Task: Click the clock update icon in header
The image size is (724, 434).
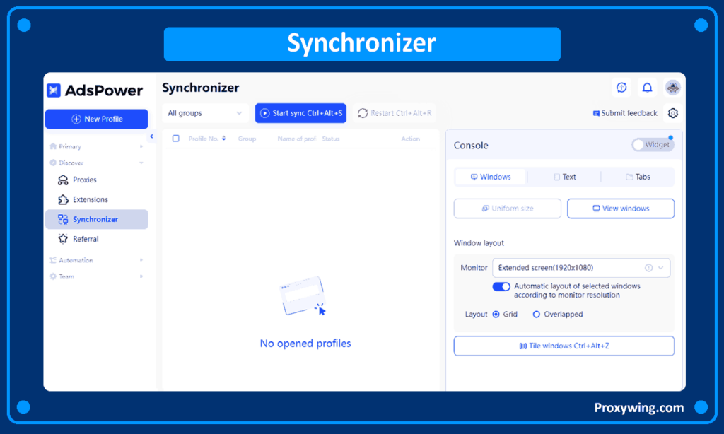Action: click(621, 88)
